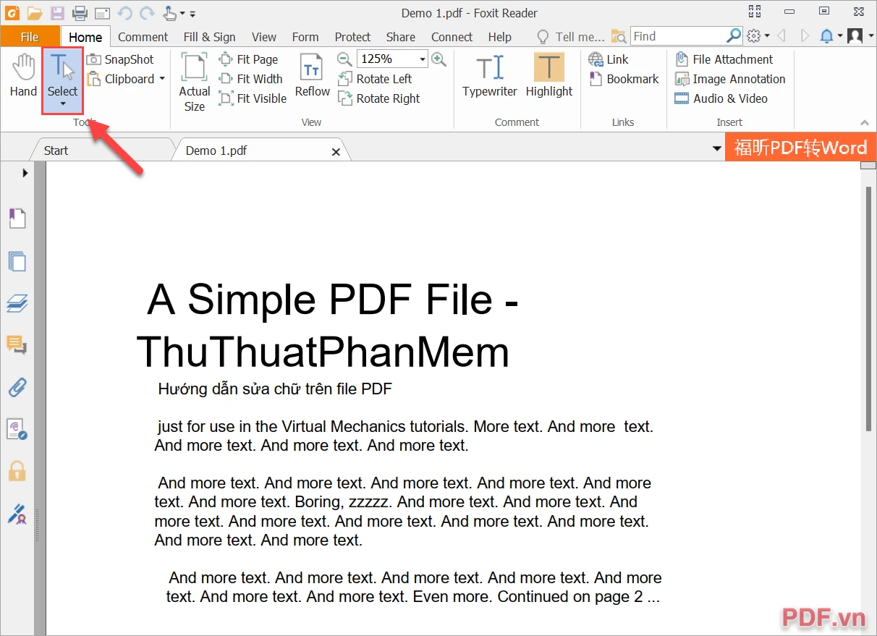The height and width of the screenshot is (636, 877).
Task: Open the View ribbon tab
Action: (x=264, y=37)
